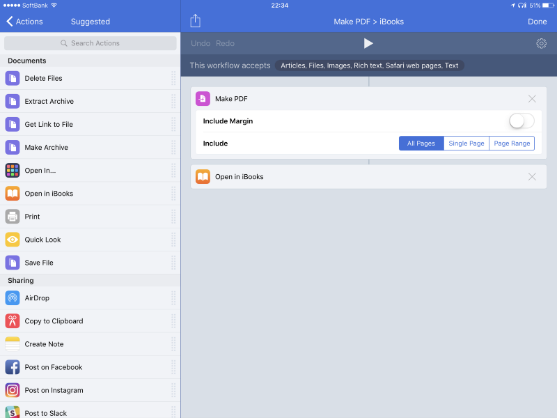Tap the Quick Look eye icon
The height and width of the screenshot is (418, 557).
pos(13,240)
